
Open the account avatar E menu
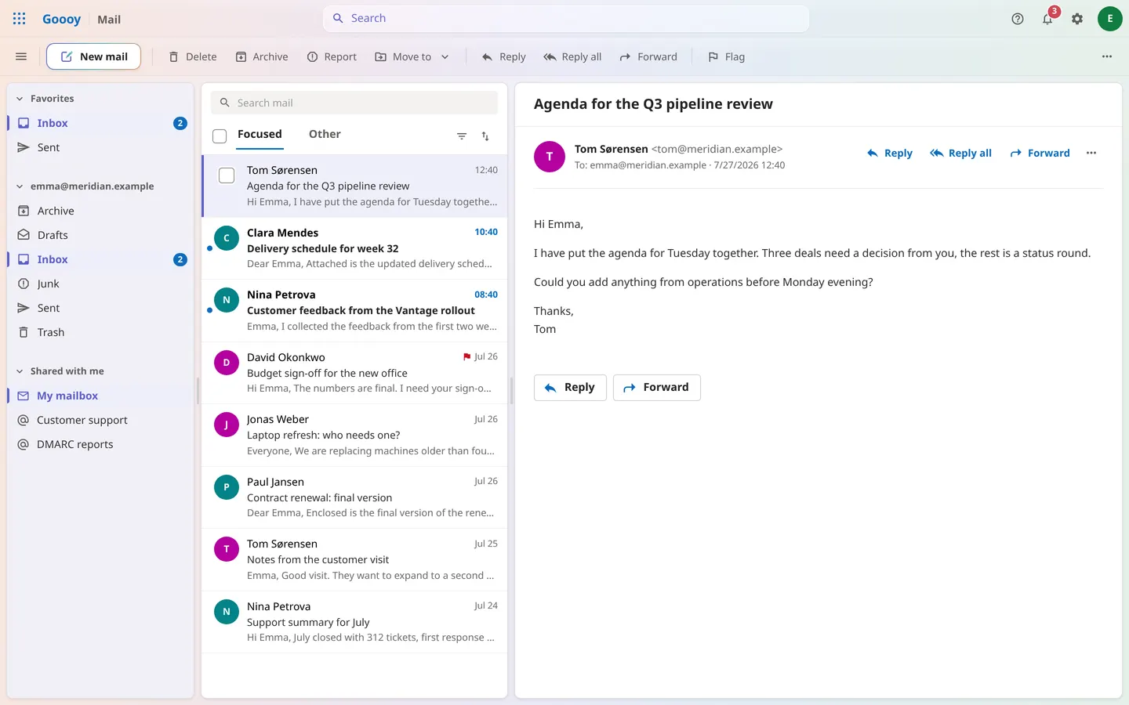pyautogui.click(x=1109, y=19)
